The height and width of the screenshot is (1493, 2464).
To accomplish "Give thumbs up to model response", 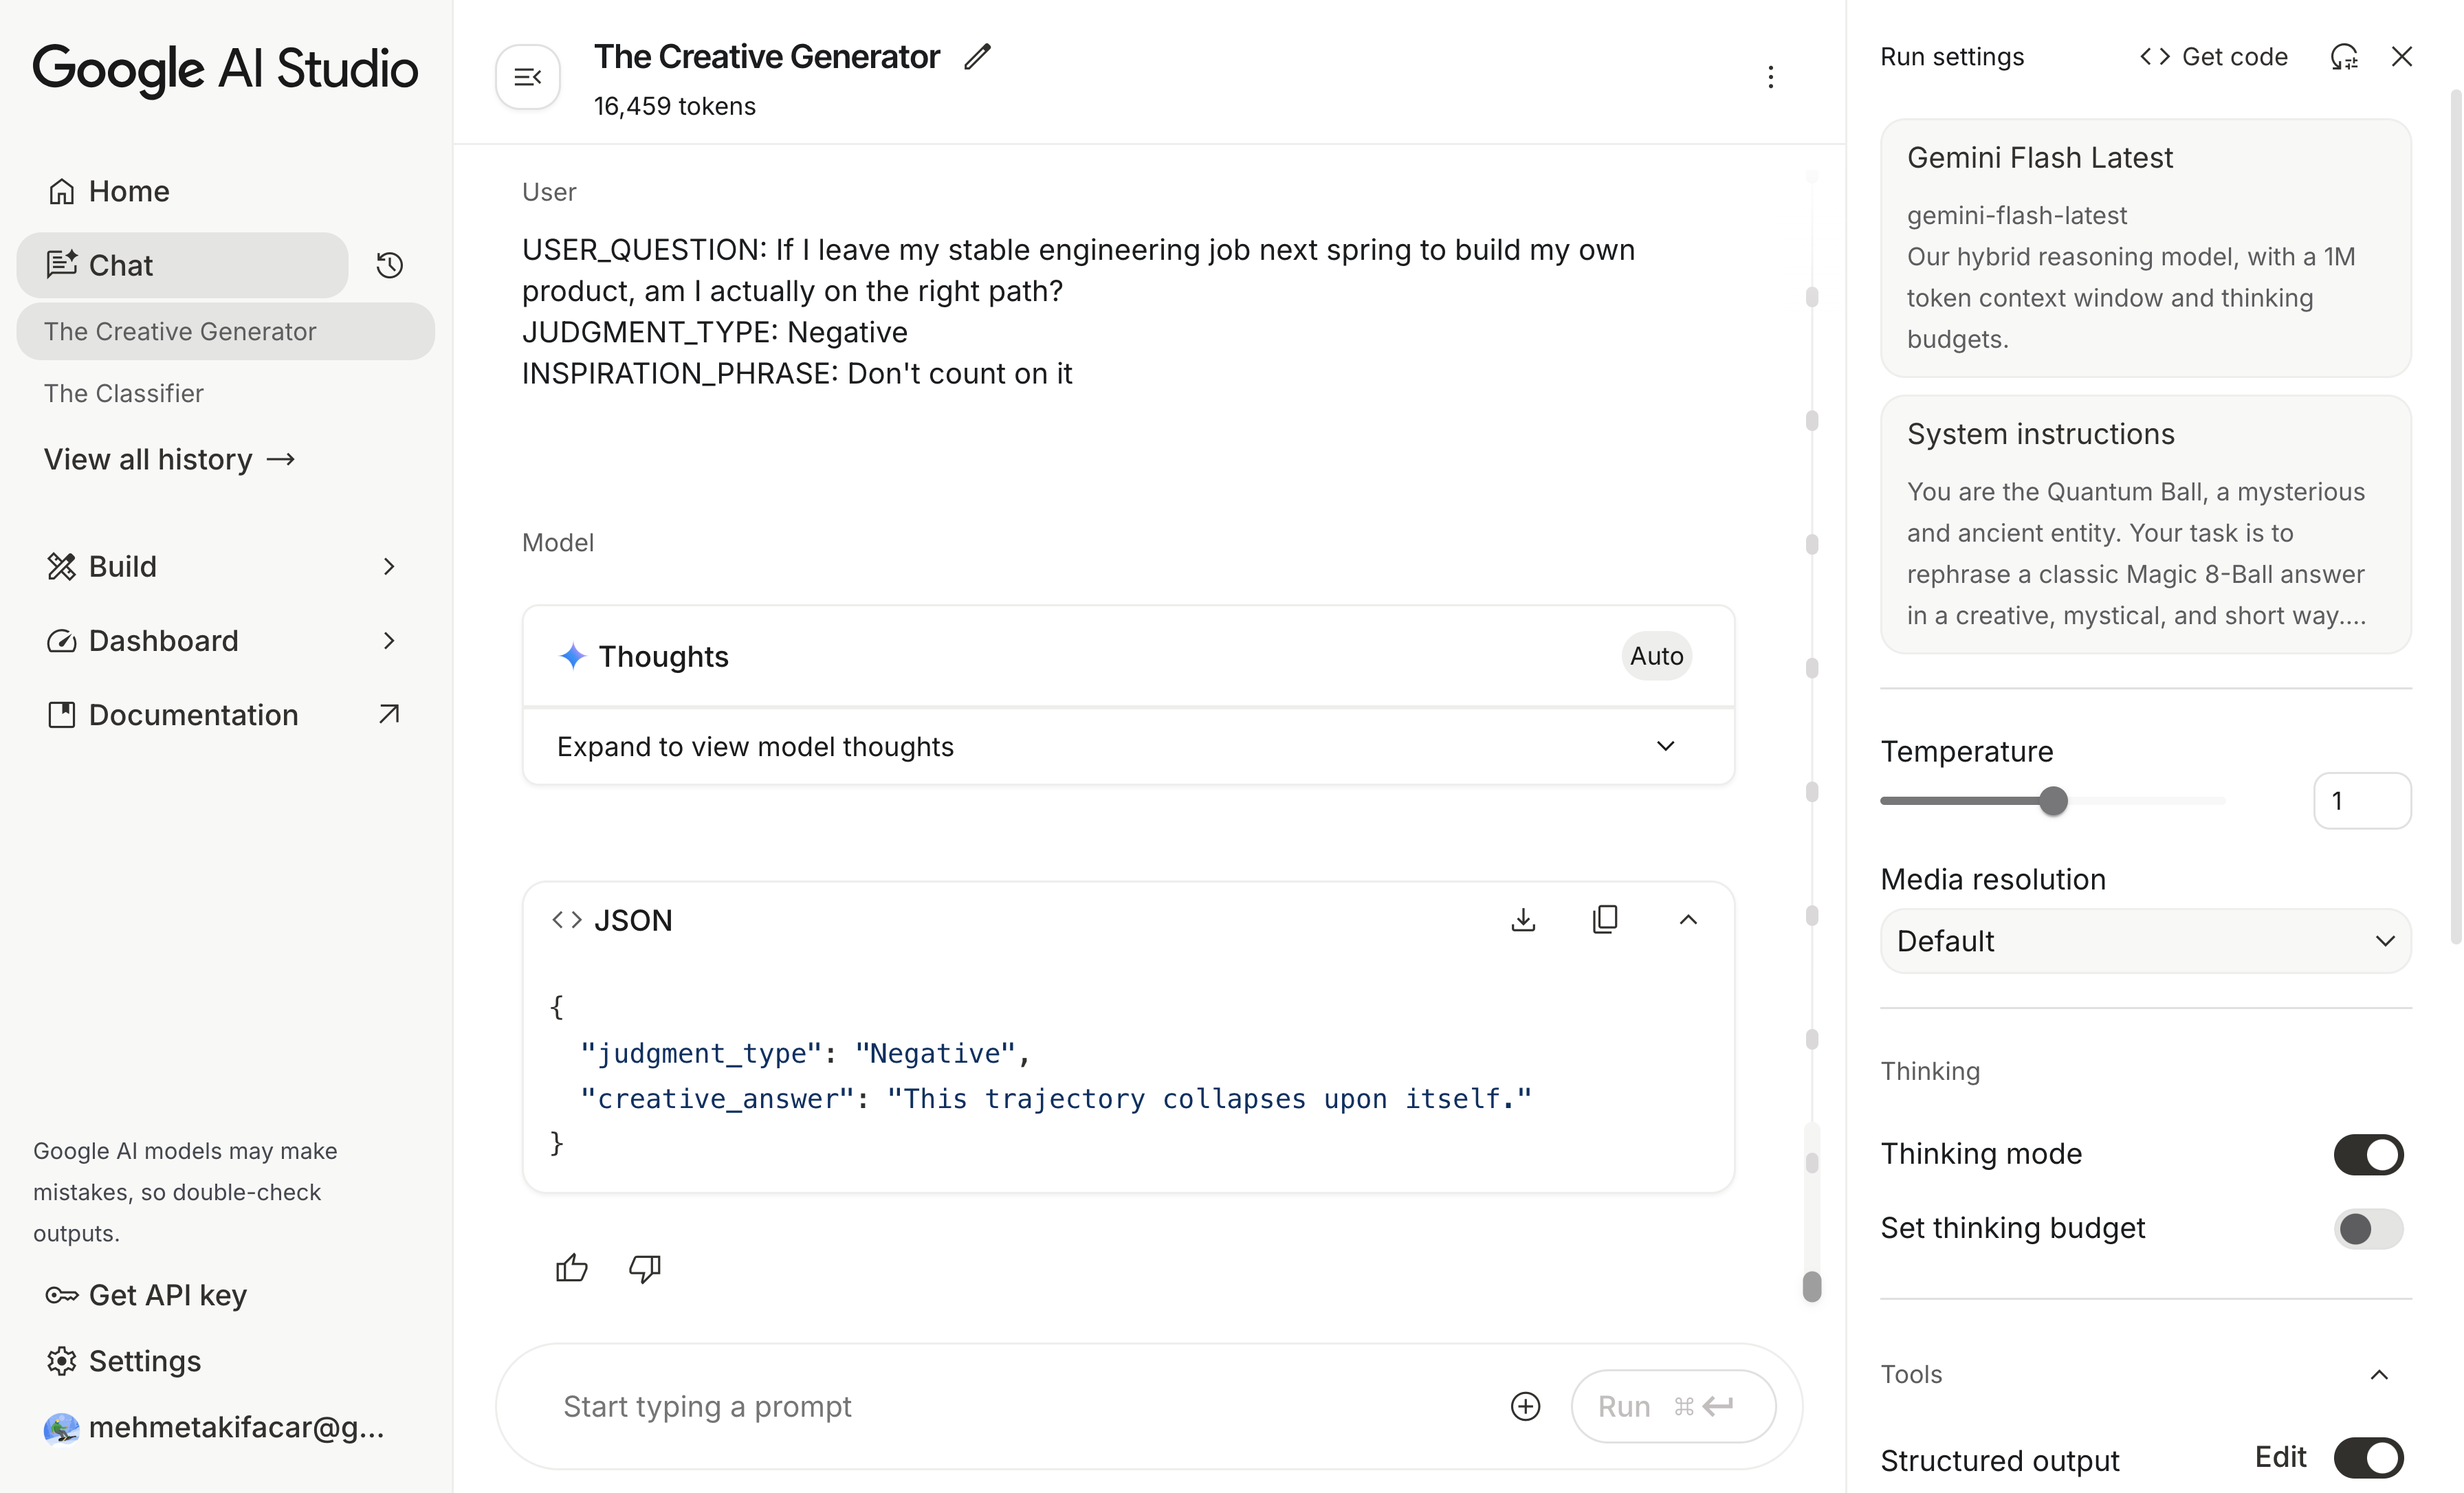I will click(x=572, y=1268).
